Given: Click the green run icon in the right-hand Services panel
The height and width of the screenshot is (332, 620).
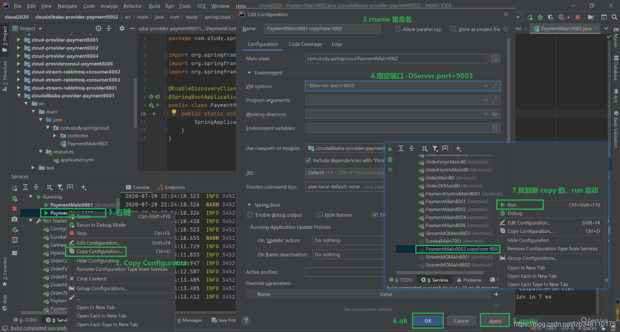Looking at the screenshot, I should point(390,149).
